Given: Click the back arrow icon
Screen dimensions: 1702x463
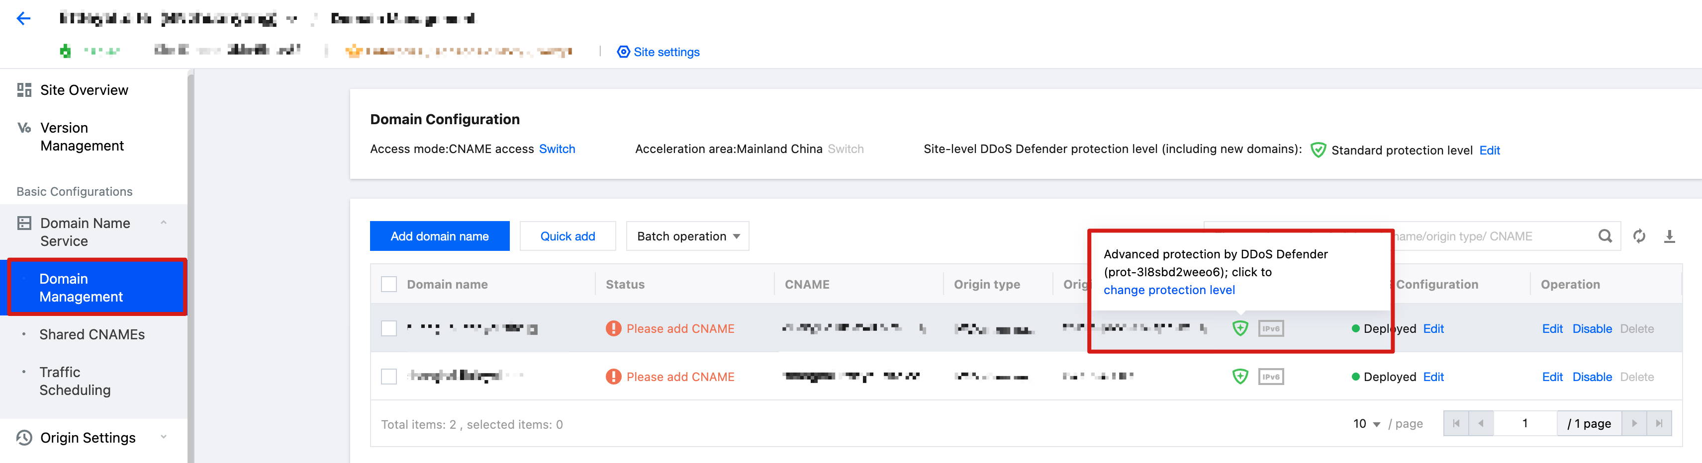Looking at the screenshot, I should tap(24, 18).
